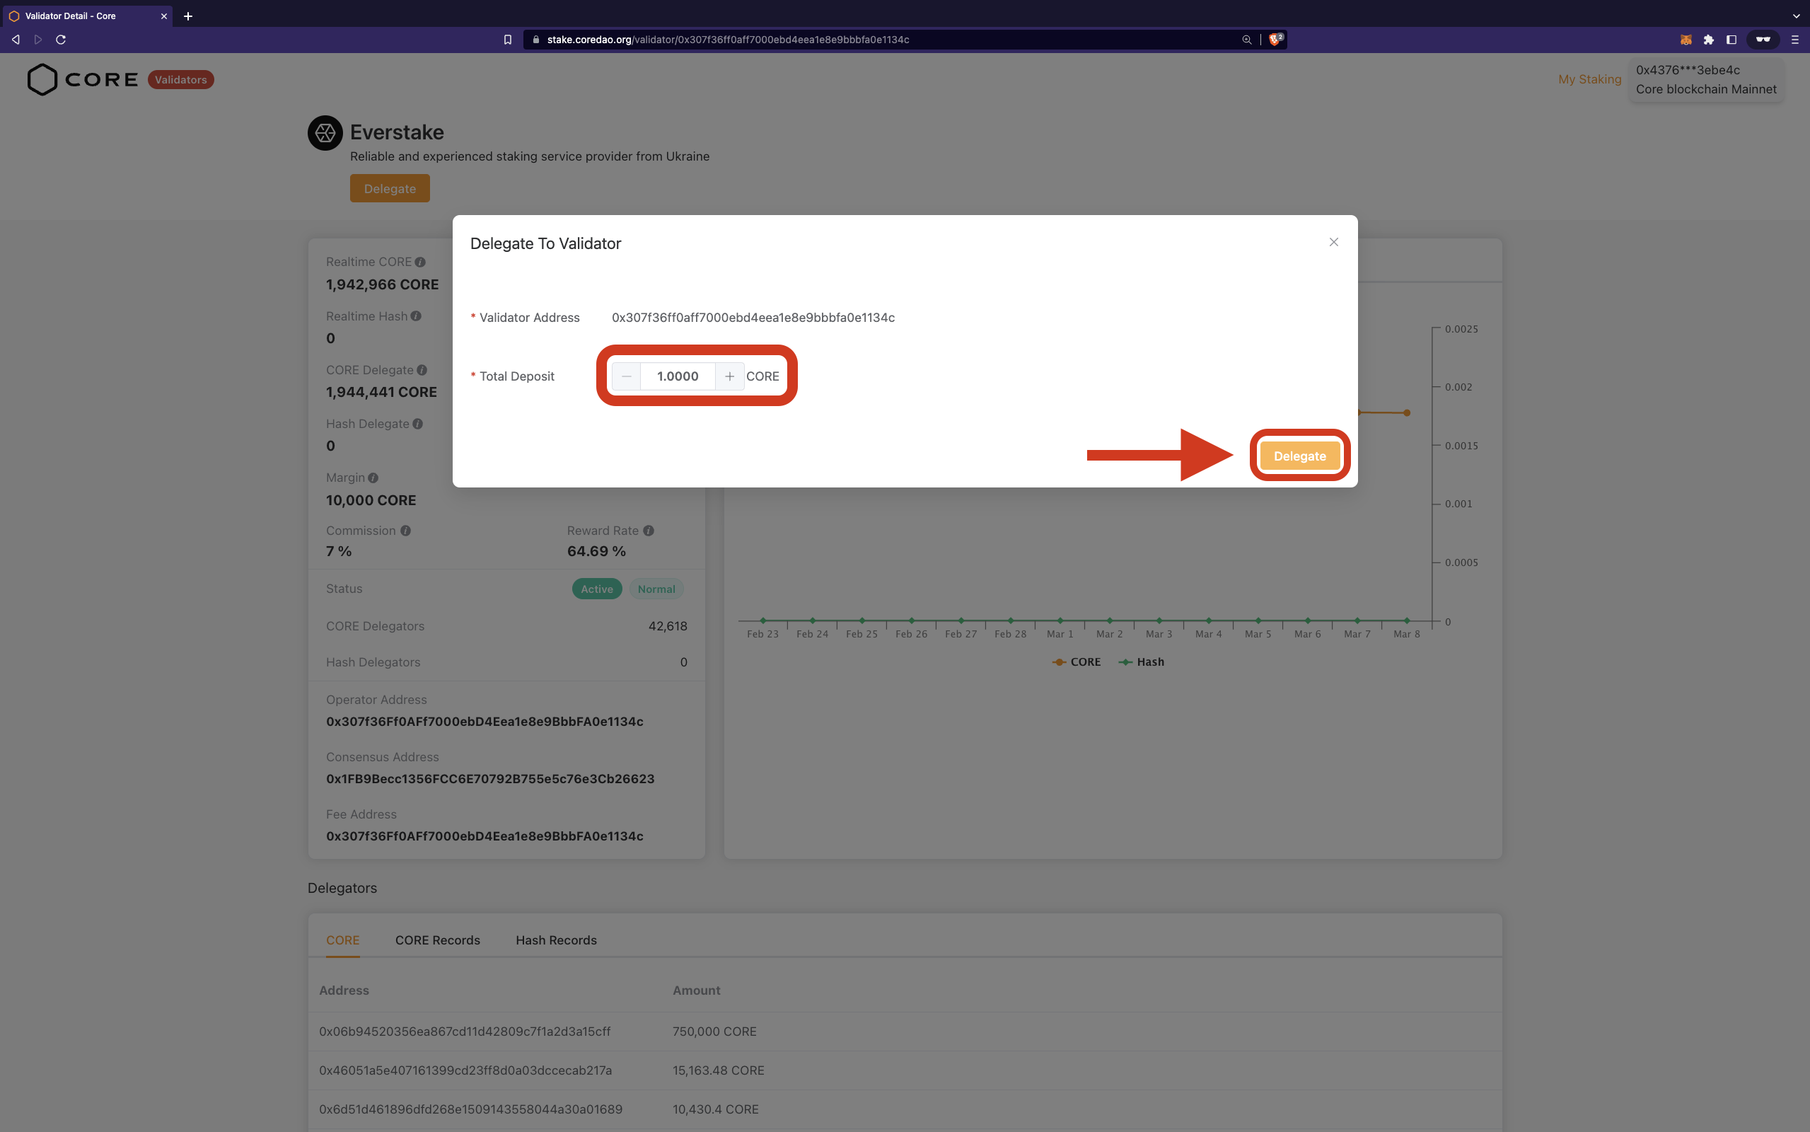Click the info icon beside Realtime CORE
Image resolution: width=1810 pixels, height=1132 pixels.
coord(421,262)
